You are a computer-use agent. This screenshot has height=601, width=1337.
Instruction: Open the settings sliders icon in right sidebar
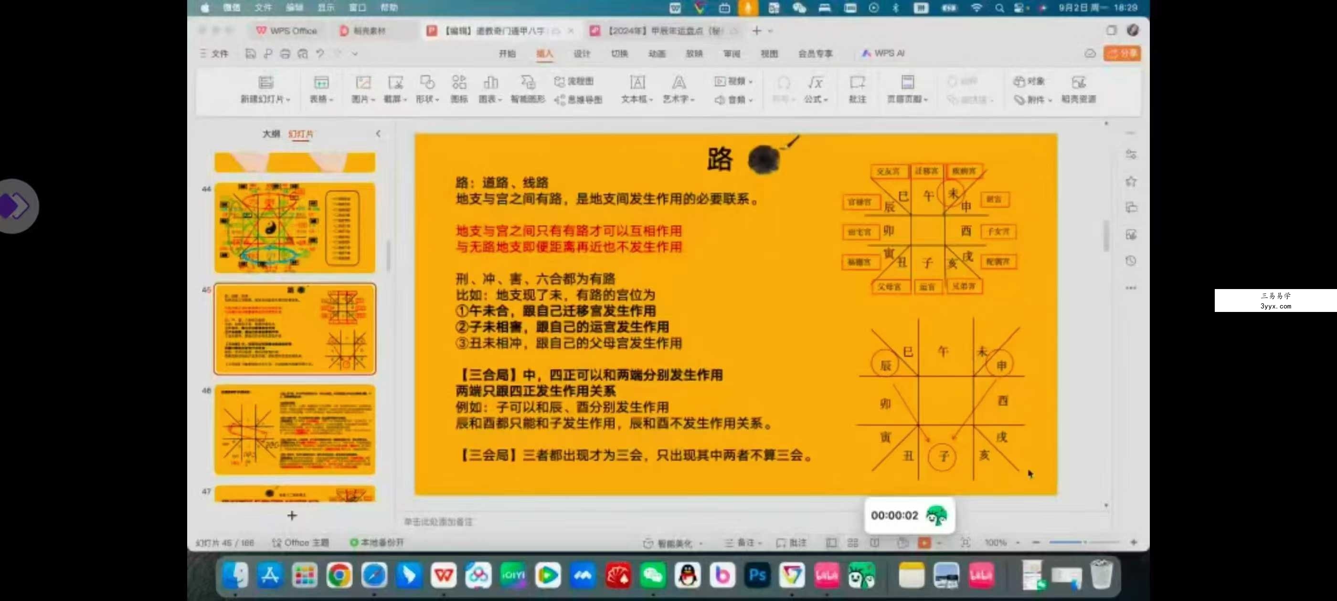click(x=1131, y=155)
